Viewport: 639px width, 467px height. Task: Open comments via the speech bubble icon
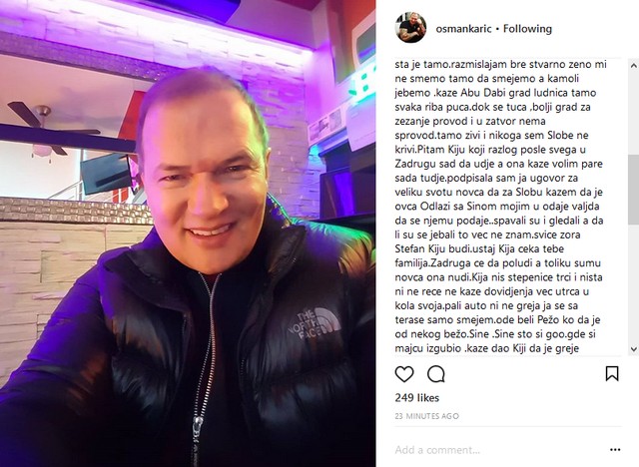435,374
